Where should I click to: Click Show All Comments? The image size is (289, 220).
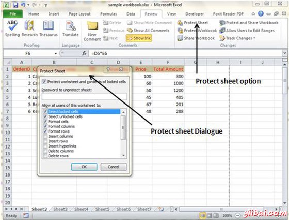coord(149,31)
